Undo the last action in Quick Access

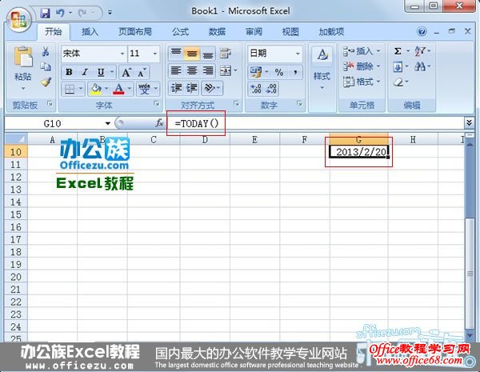(x=60, y=13)
